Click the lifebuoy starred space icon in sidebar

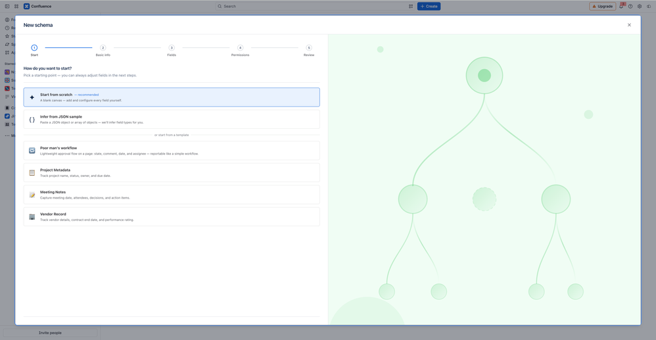pyautogui.click(x=7, y=80)
